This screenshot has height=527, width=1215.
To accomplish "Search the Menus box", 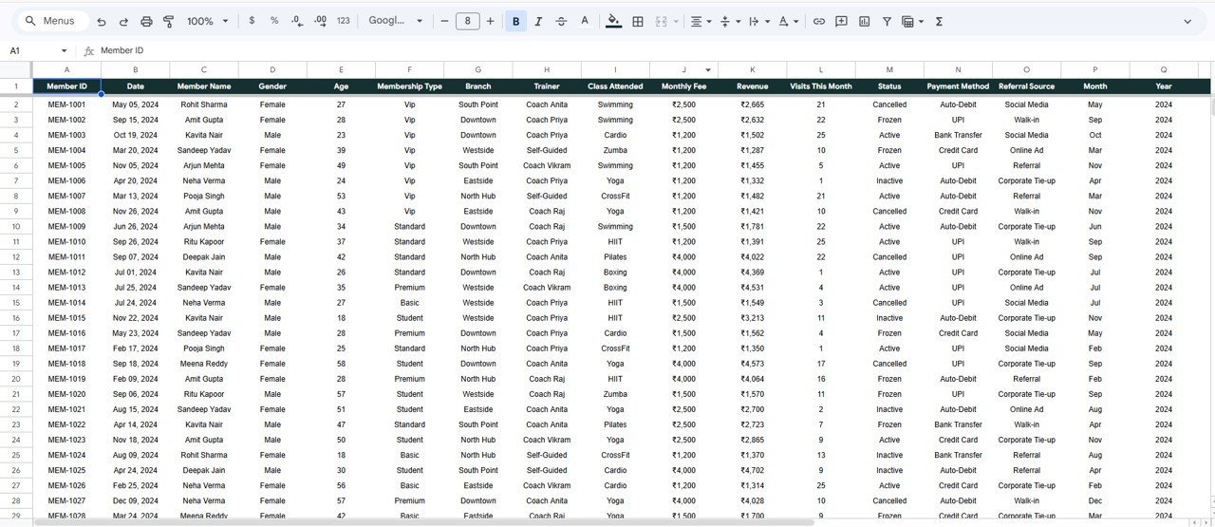I will coord(54,21).
